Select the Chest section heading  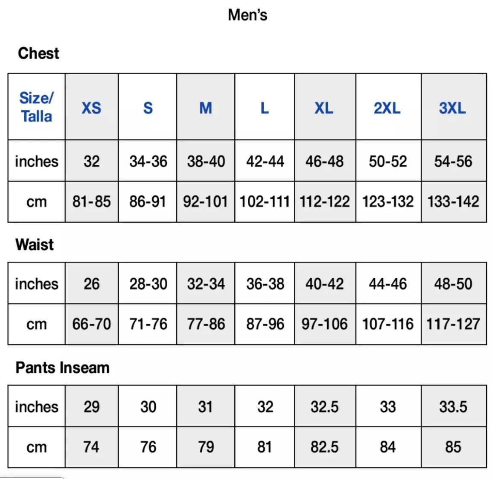tap(38, 53)
